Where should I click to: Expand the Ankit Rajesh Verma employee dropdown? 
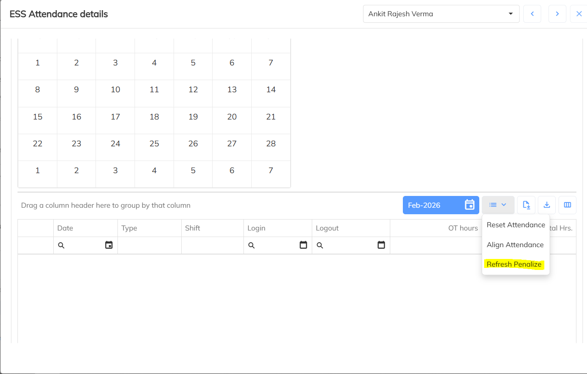[511, 14]
